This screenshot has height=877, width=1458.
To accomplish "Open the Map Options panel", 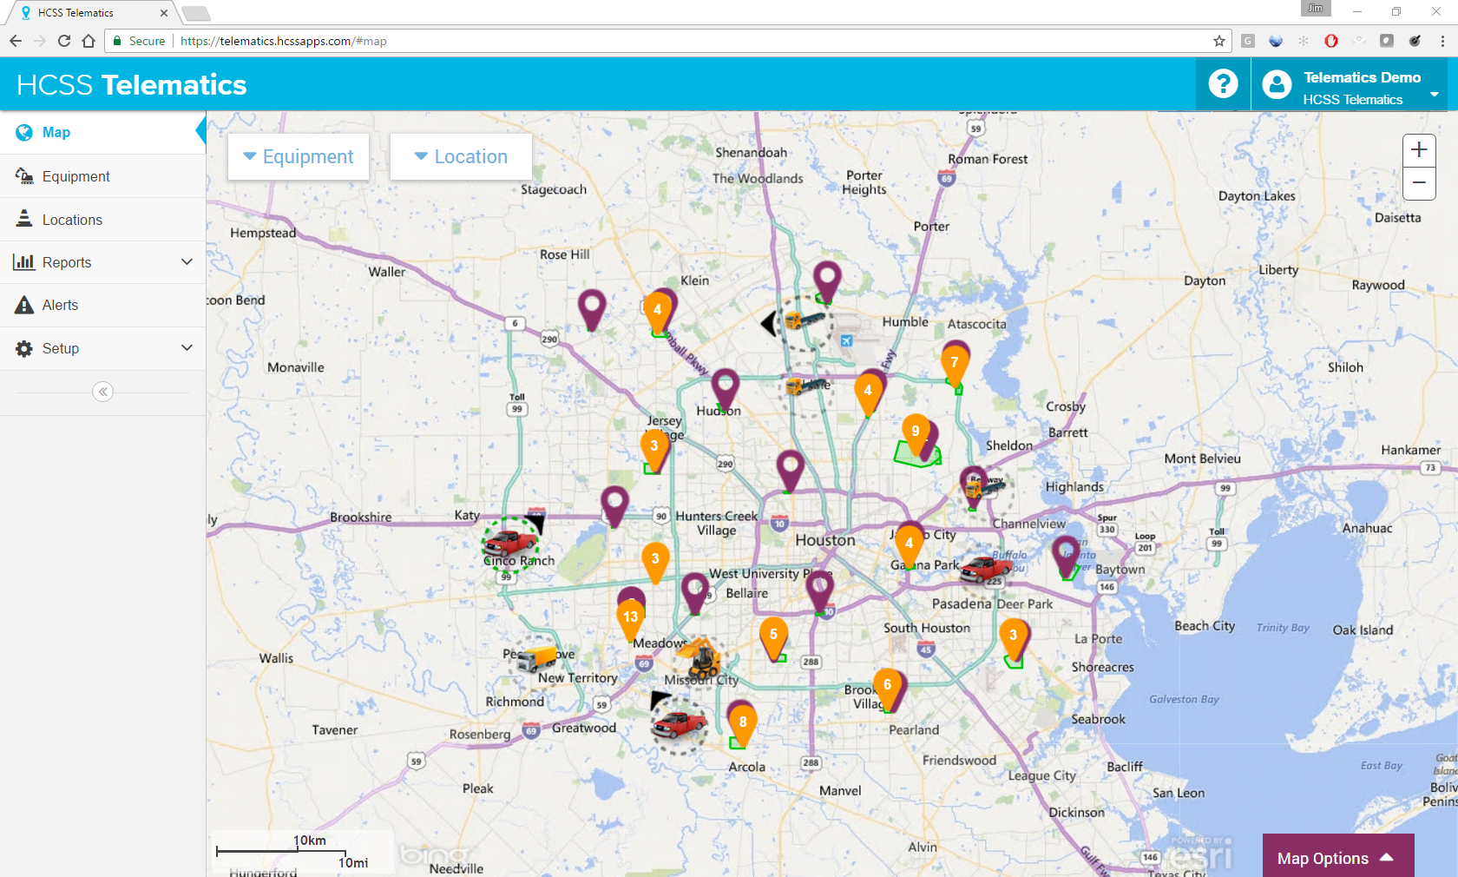I will pos(1337,858).
